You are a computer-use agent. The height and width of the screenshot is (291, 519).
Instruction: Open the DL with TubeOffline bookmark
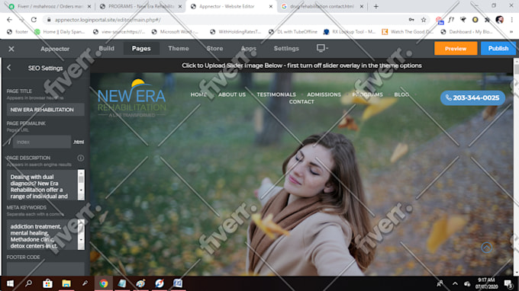(x=293, y=32)
